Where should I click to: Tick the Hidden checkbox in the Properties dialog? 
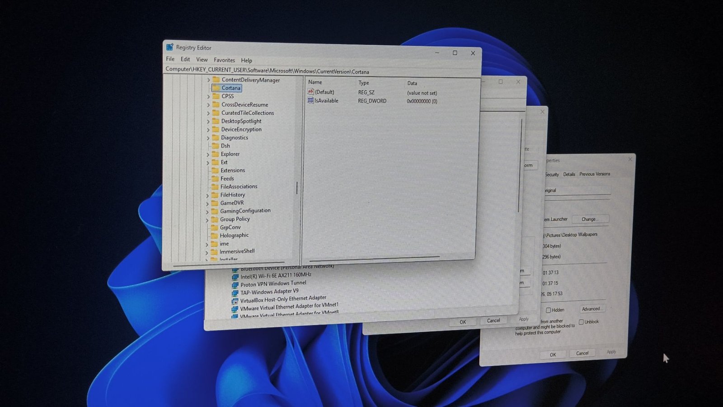click(x=548, y=310)
